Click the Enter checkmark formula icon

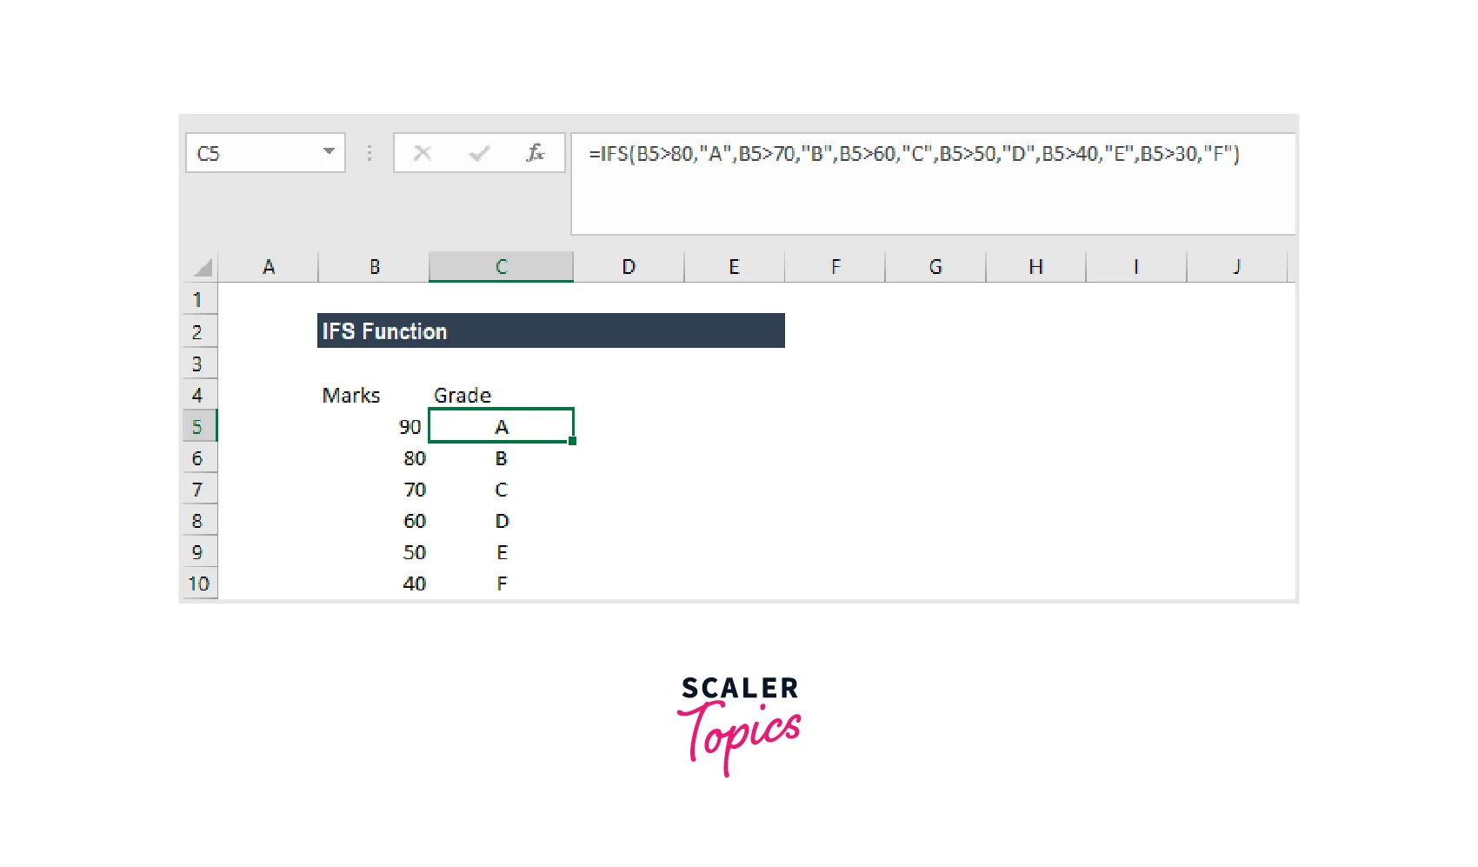click(479, 154)
